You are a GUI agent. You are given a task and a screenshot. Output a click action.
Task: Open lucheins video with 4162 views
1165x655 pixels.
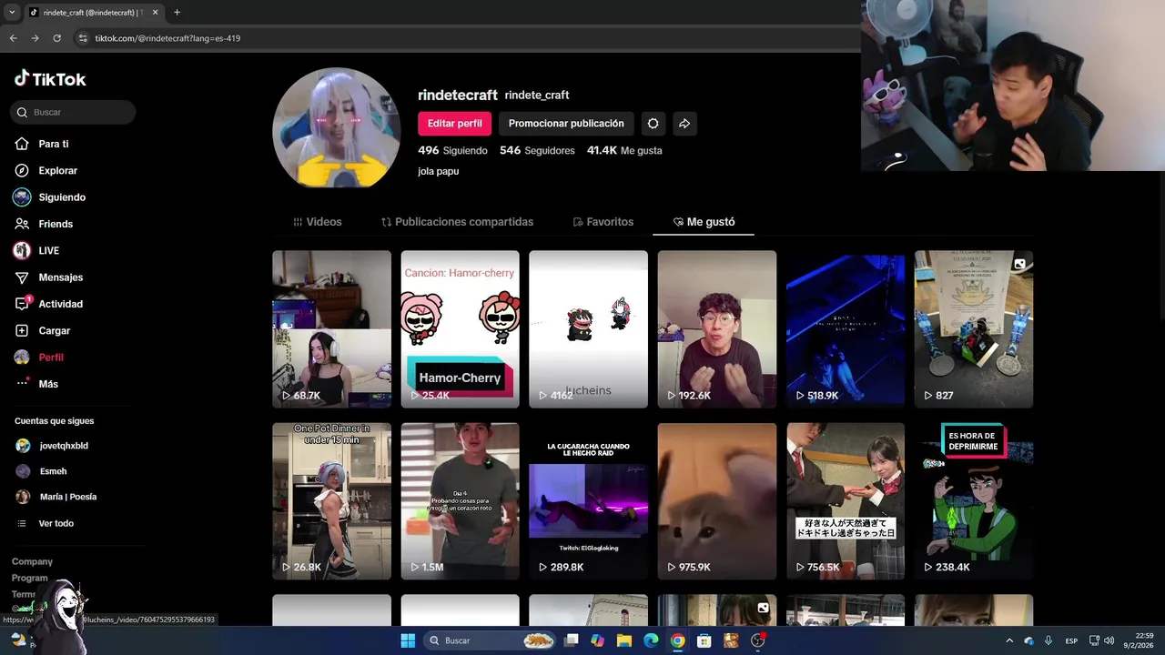[588, 329]
